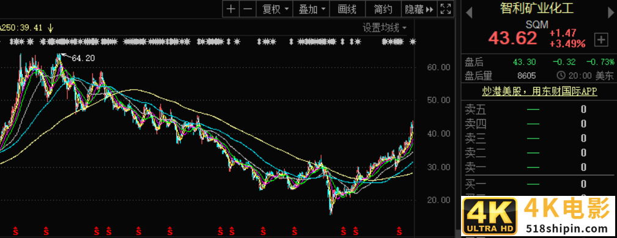This screenshot has width=617, height=238.
Task: Click the 20.00 price axis label
Action: click(438, 200)
